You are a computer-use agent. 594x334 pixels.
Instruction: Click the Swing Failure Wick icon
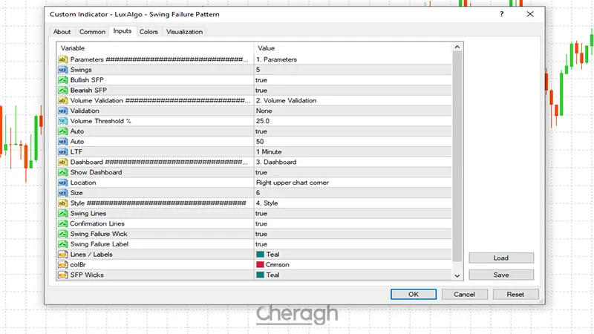pos(62,234)
